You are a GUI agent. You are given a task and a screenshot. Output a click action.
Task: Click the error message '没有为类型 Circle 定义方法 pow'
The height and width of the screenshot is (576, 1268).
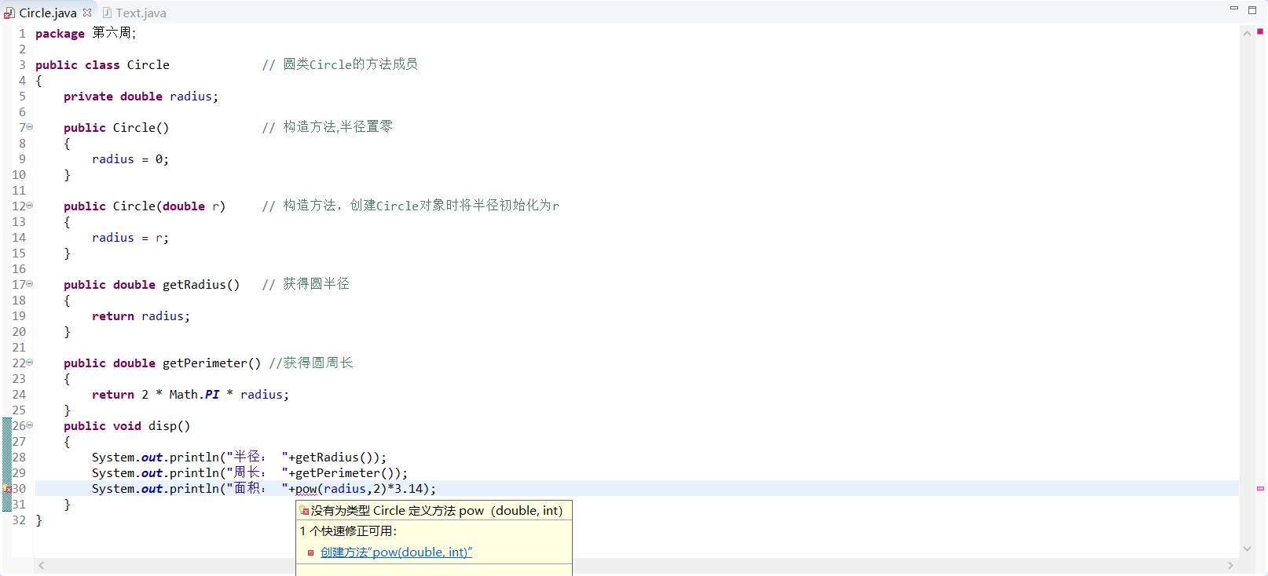click(437, 510)
